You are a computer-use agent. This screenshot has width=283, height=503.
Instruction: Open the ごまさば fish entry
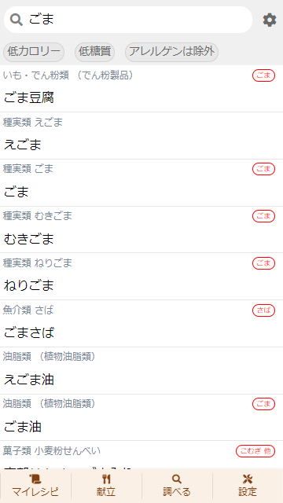pyautogui.click(x=141, y=324)
